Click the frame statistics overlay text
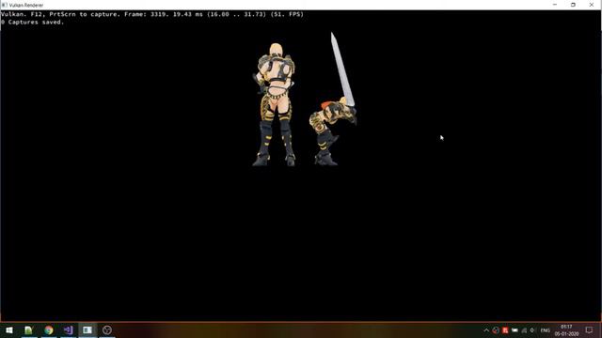This screenshot has height=338, width=602. [152, 14]
